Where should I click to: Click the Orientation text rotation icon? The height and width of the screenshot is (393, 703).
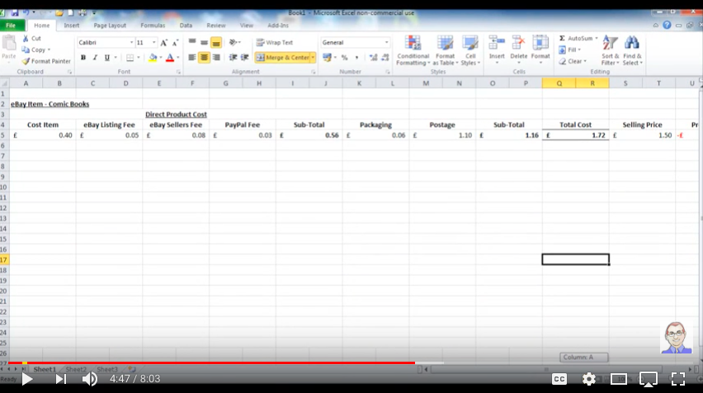pos(234,42)
